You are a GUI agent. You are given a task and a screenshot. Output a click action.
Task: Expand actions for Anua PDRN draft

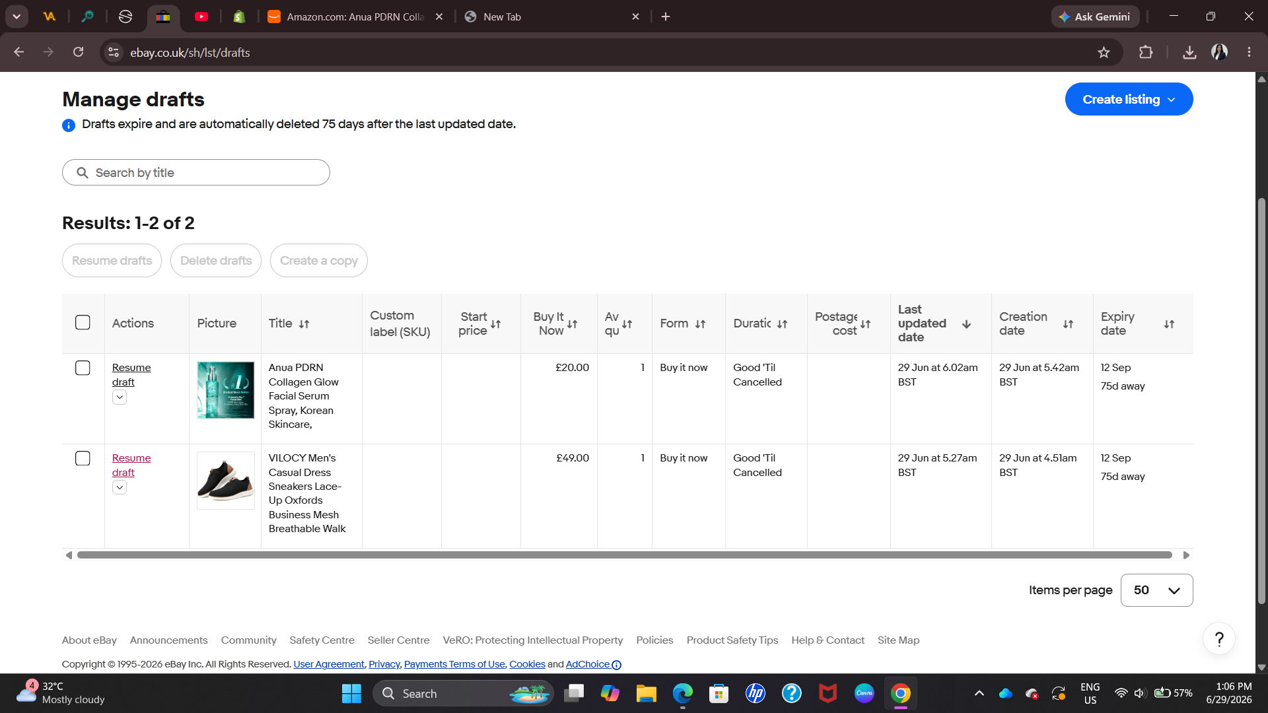(120, 397)
